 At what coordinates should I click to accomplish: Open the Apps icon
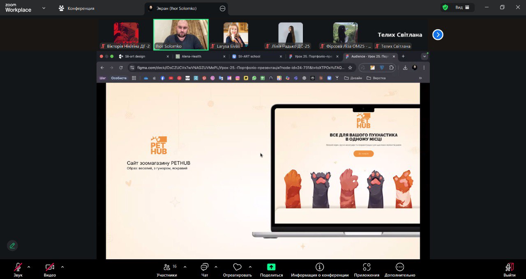367,267
